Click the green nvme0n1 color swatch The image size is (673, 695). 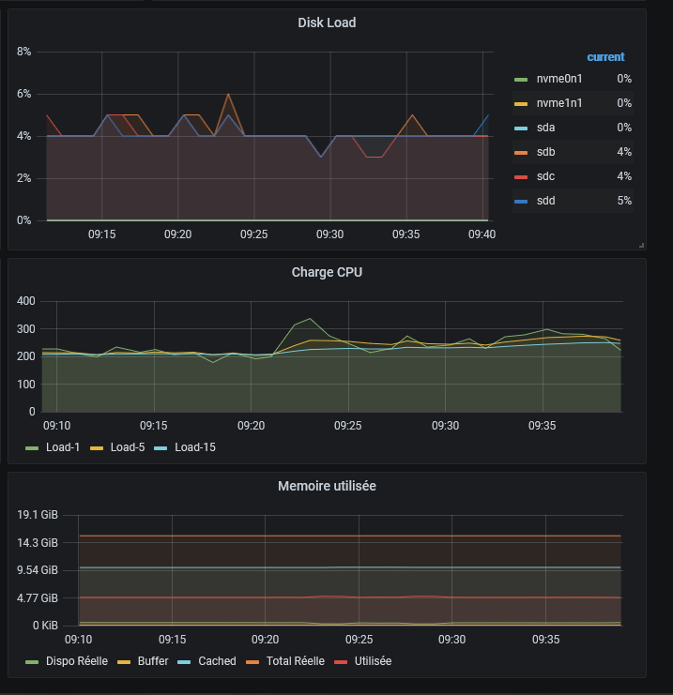tap(521, 80)
